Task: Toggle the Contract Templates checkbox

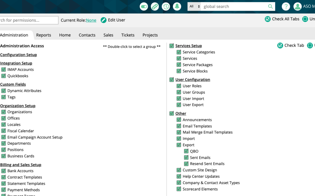Action: click(3, 177)
